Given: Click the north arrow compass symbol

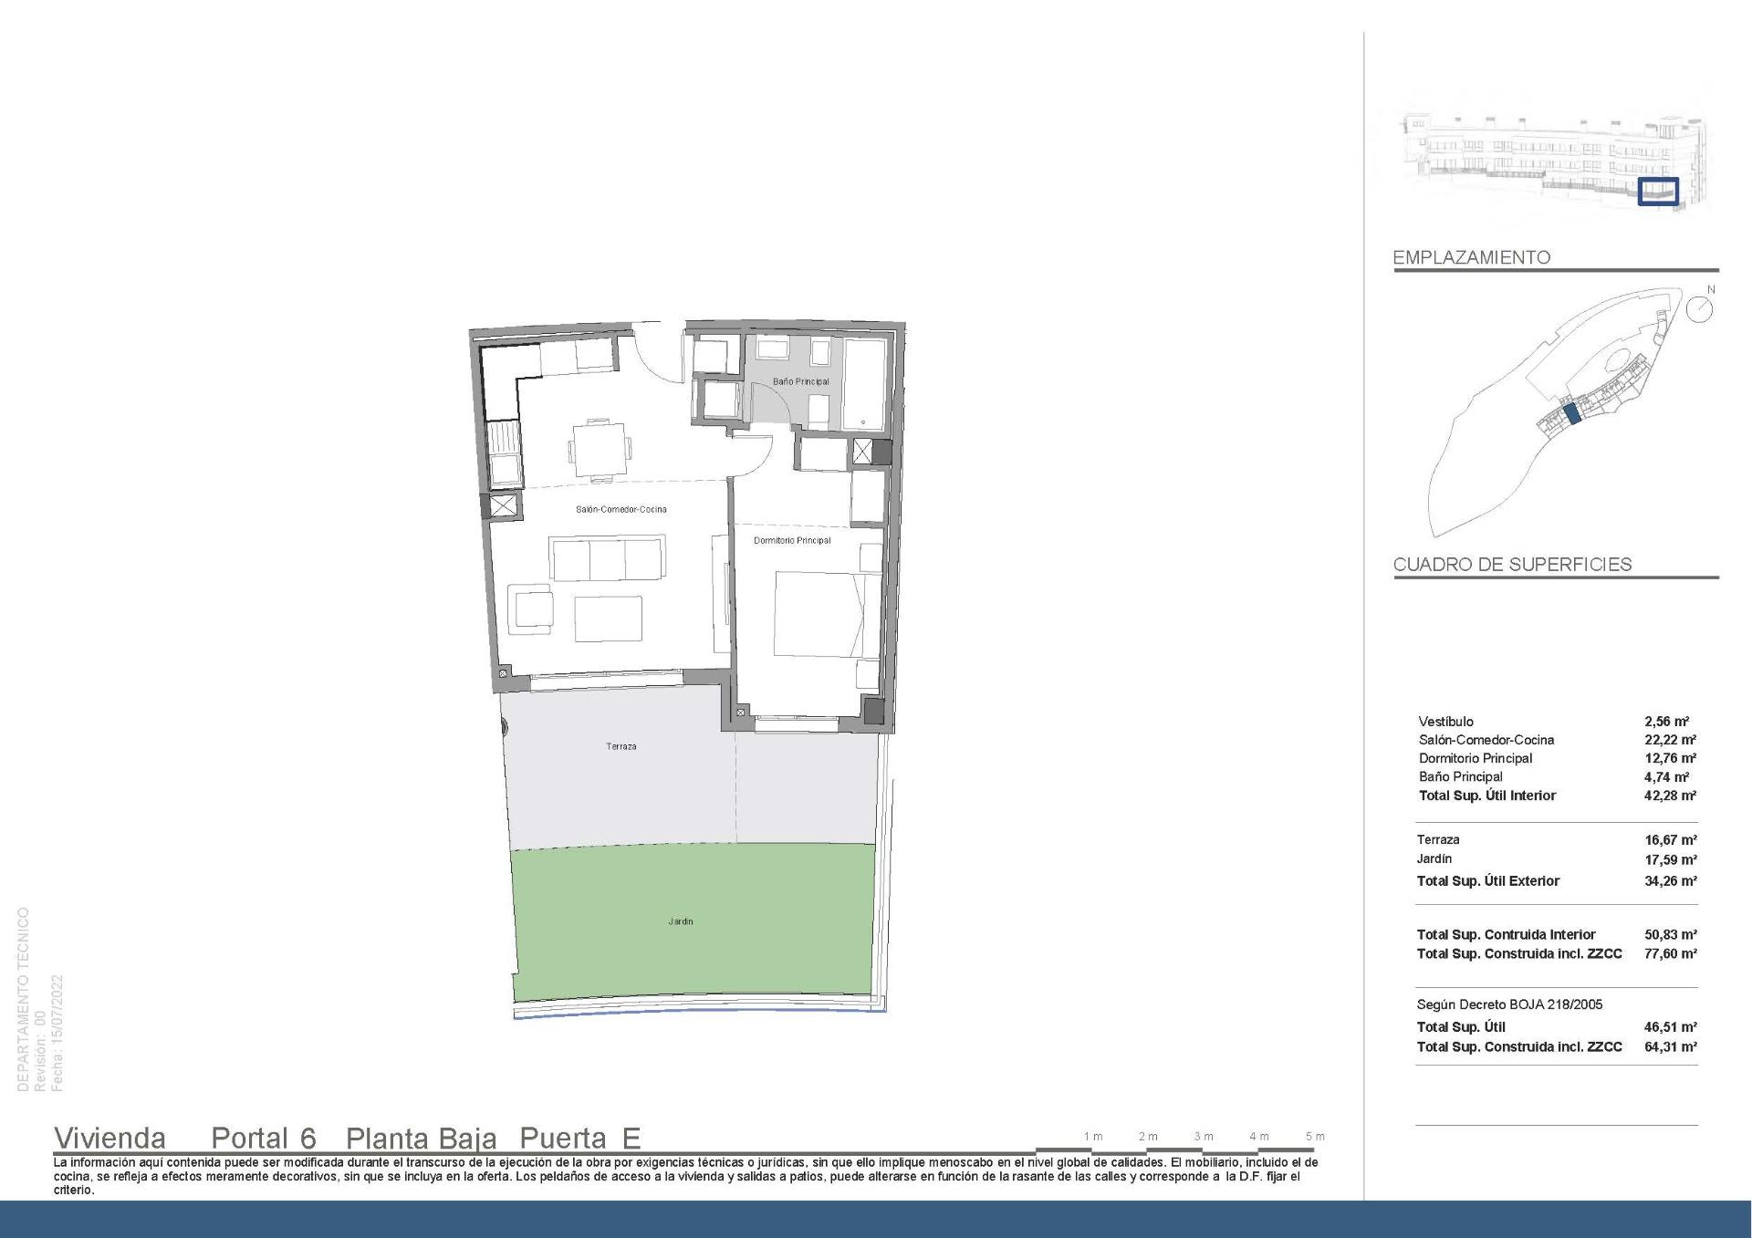Looking at the screenshot, I should [x=1699, y=310].
